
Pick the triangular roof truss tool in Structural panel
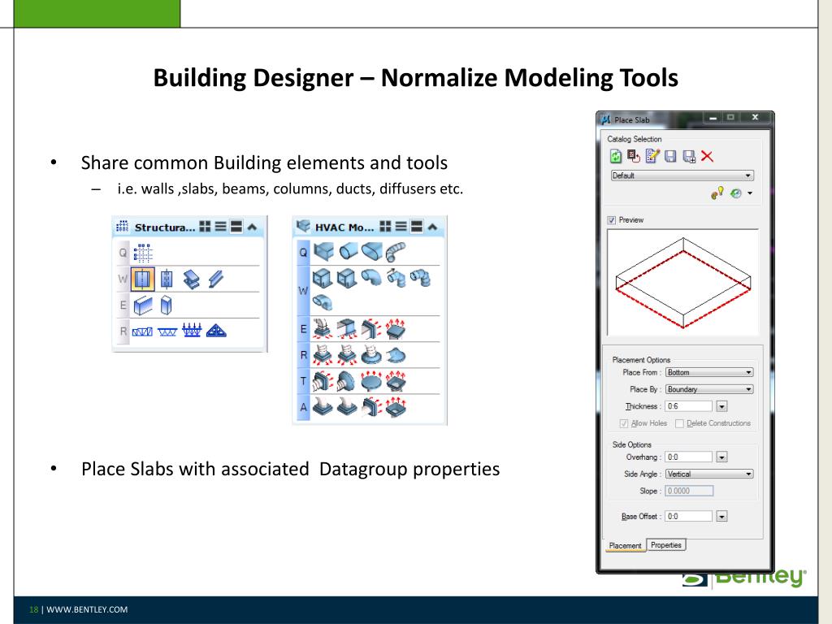216,331
